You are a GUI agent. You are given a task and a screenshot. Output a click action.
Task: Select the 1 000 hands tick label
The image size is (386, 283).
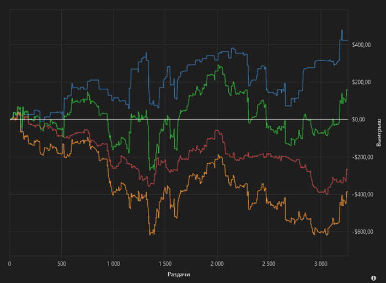coord(114,264)
